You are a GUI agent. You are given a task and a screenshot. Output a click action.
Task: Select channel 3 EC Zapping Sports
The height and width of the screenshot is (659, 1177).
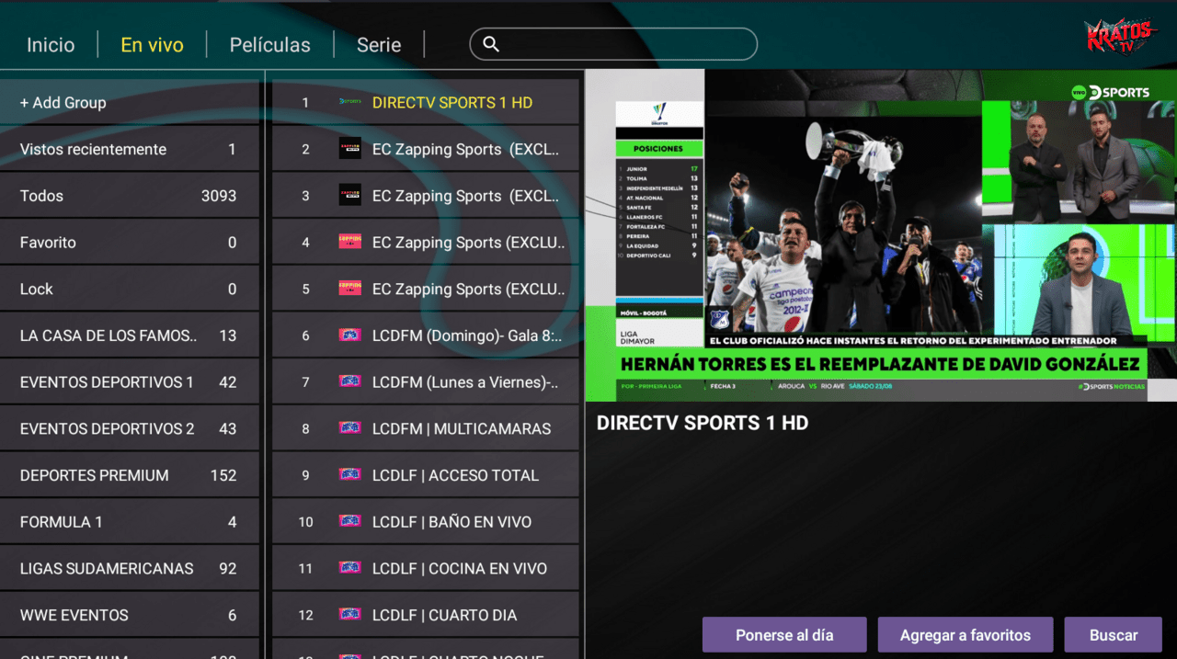(x=426, y=196)
